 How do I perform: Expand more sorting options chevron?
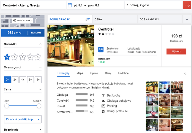tap(187, 19)
